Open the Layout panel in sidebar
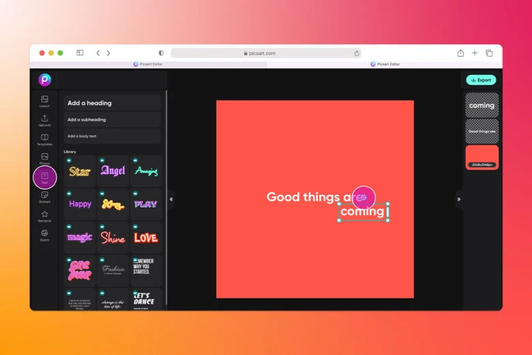 click(44, 101)
